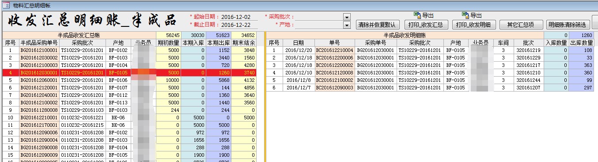598x162 pixels.
Task: Click the 车间 column header
Action: [x=503, y=43]
